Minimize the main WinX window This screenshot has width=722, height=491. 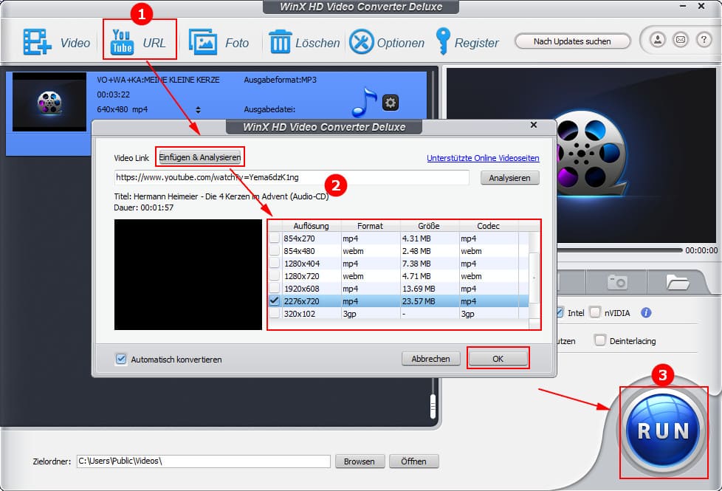tap(683, 6)
